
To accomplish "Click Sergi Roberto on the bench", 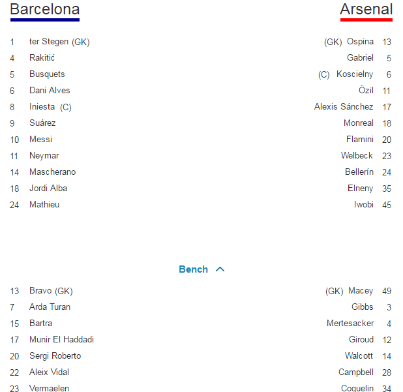I will click(x=55, y=356).
